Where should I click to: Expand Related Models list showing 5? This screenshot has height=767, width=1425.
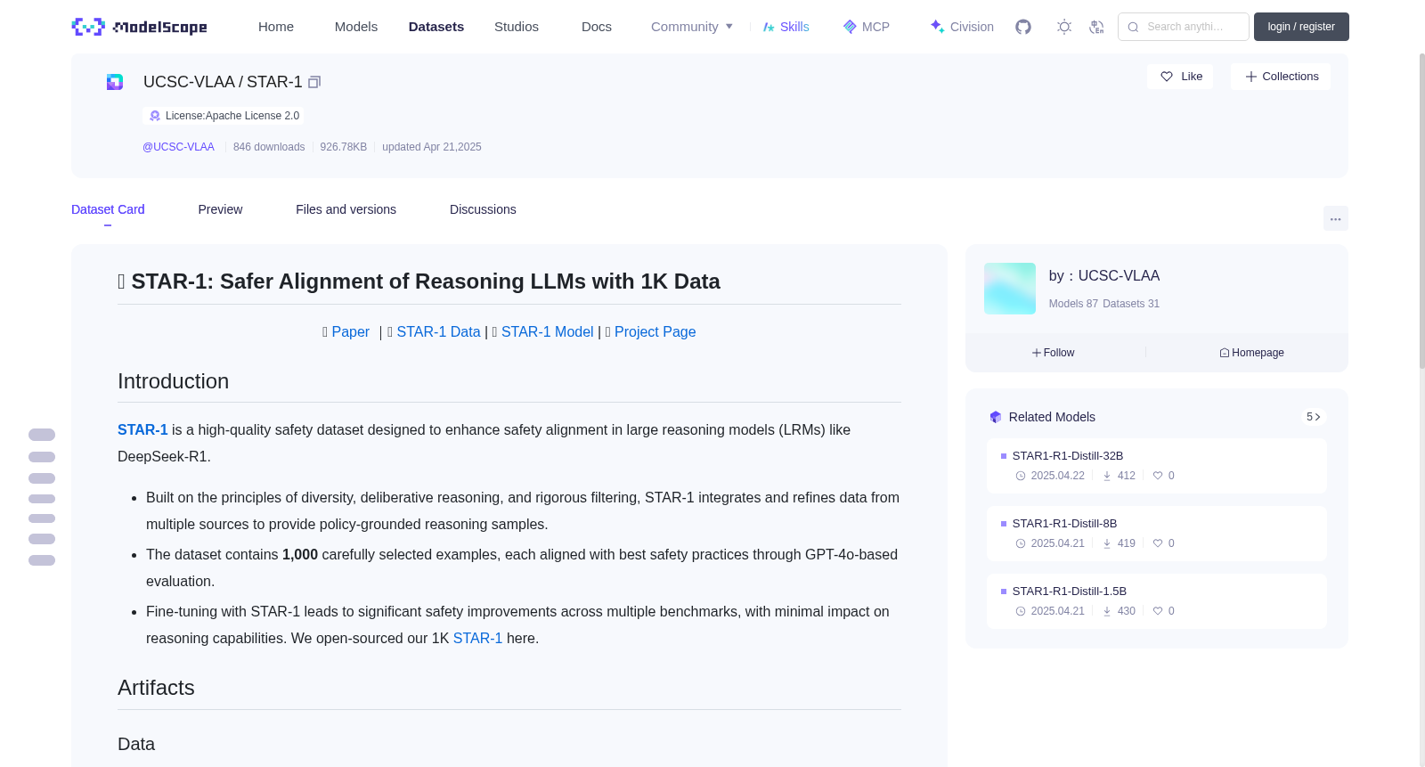coord(1313,417)
